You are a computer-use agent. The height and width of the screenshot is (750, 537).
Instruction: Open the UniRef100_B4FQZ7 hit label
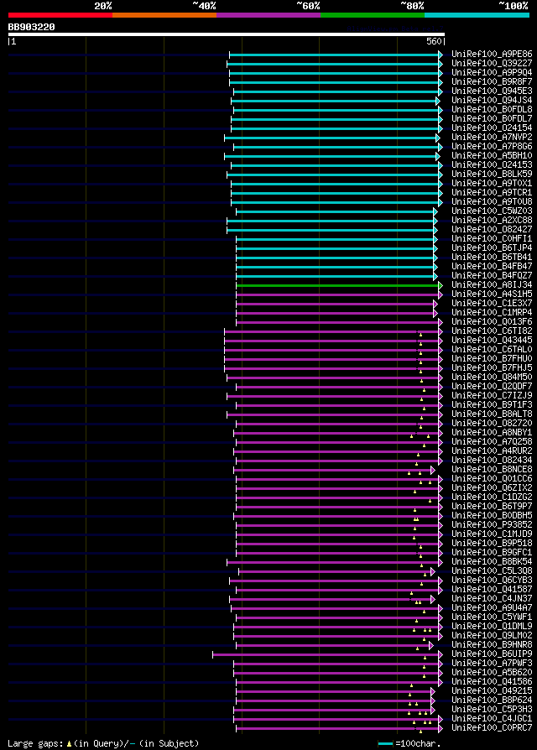point(492,275)
